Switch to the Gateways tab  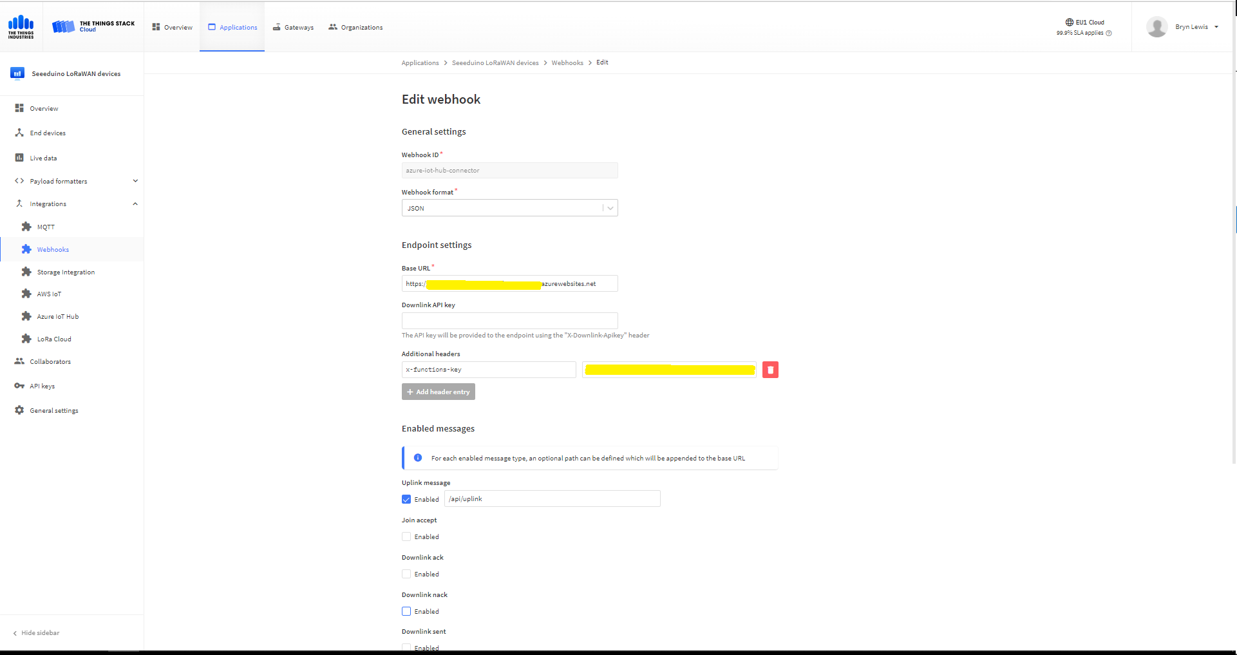pyautogui.click(x=293, y=27)
